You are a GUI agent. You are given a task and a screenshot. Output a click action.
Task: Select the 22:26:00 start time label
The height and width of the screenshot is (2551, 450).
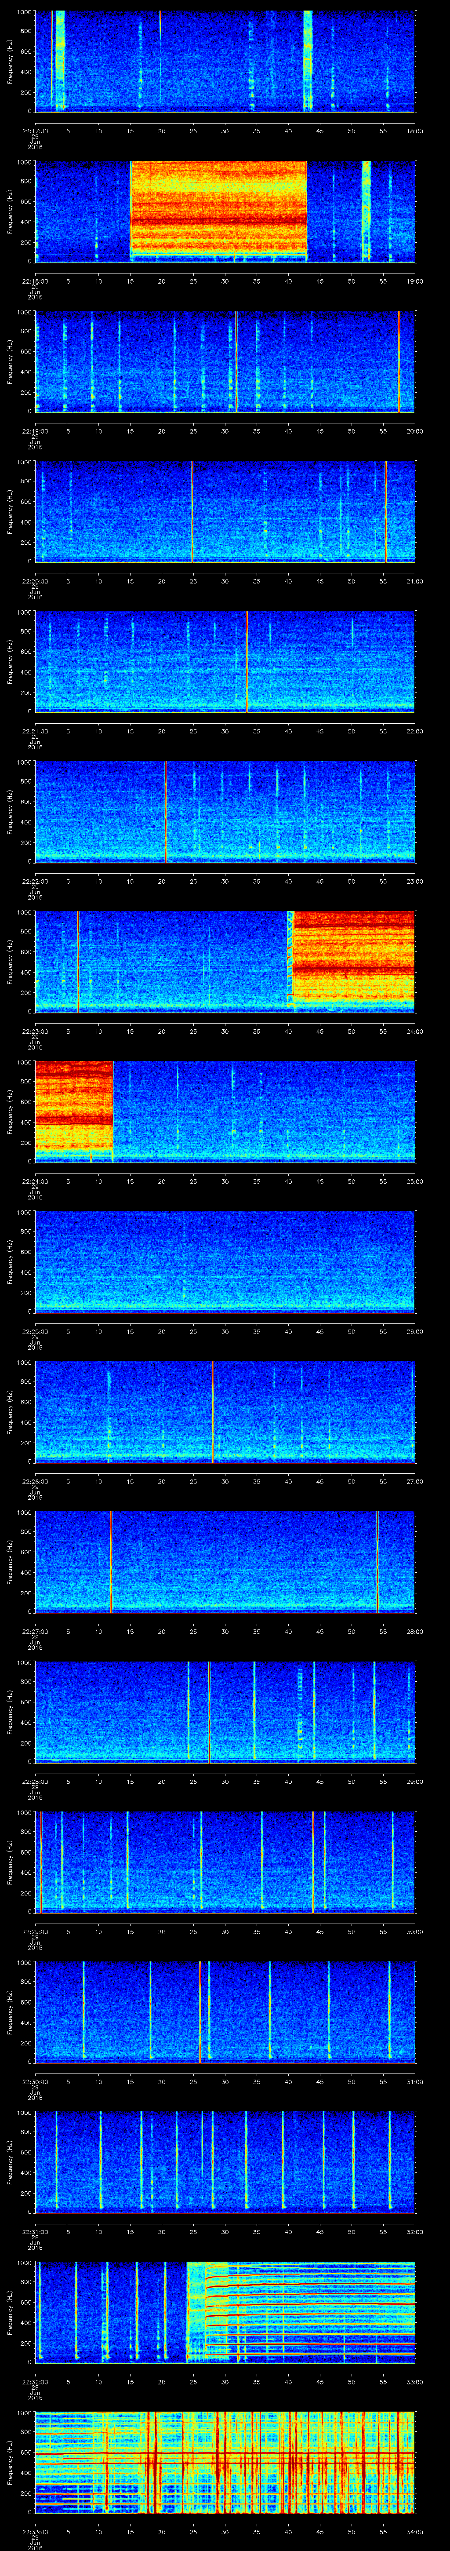35,1481
